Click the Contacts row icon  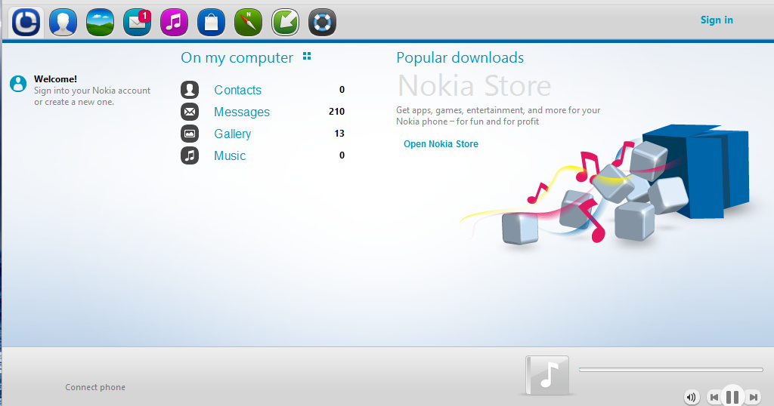(x=190, y=90)
